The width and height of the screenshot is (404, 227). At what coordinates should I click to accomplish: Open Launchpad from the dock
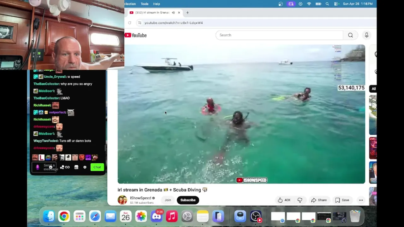coord(79,216)
